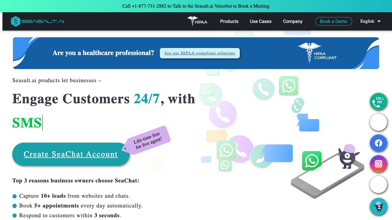
Task: Click Create SeaChat Account button
Action: (71, 154)
